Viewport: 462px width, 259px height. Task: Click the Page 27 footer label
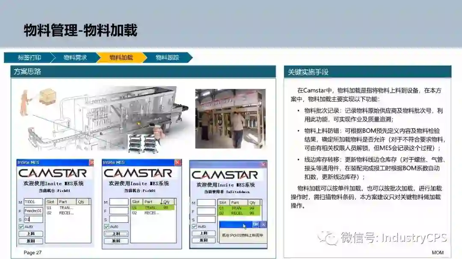click(33, 253)
